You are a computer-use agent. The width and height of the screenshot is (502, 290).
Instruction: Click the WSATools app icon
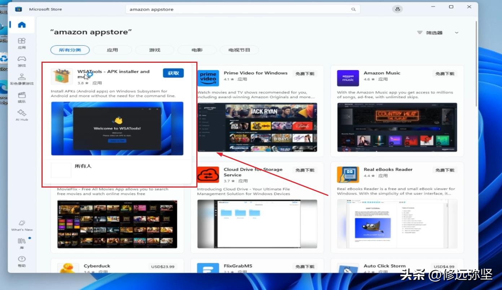click(62, 77)
